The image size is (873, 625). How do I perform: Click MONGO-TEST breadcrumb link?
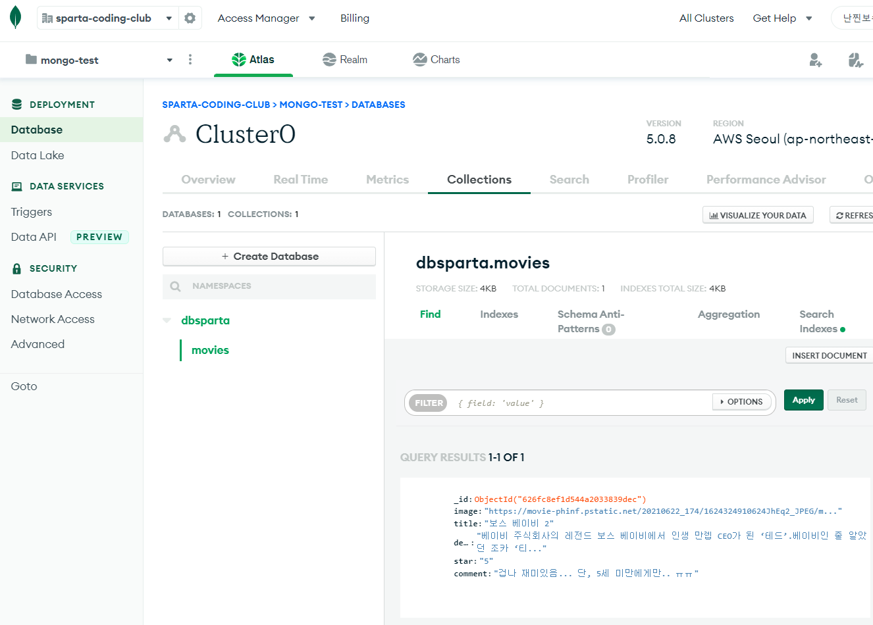[x=311, y=105]
